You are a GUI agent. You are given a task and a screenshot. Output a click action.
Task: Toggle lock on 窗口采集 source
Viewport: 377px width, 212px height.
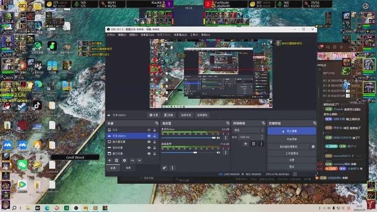[155, 154]
